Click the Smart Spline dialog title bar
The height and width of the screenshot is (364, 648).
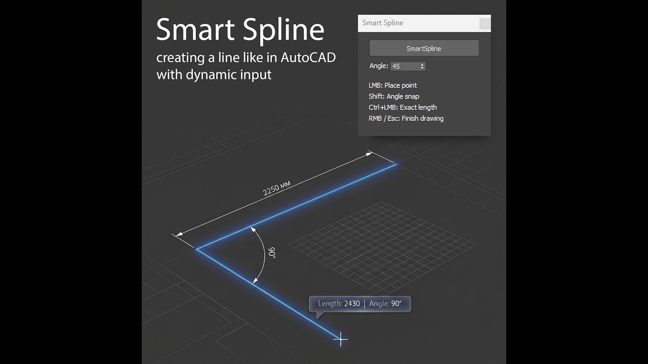point(424,23)
